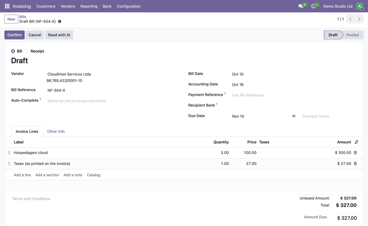Image resolution: width=368 pixels, height=226 pixels.
Task: Open the Reporting menu
Action: point(89,6)
